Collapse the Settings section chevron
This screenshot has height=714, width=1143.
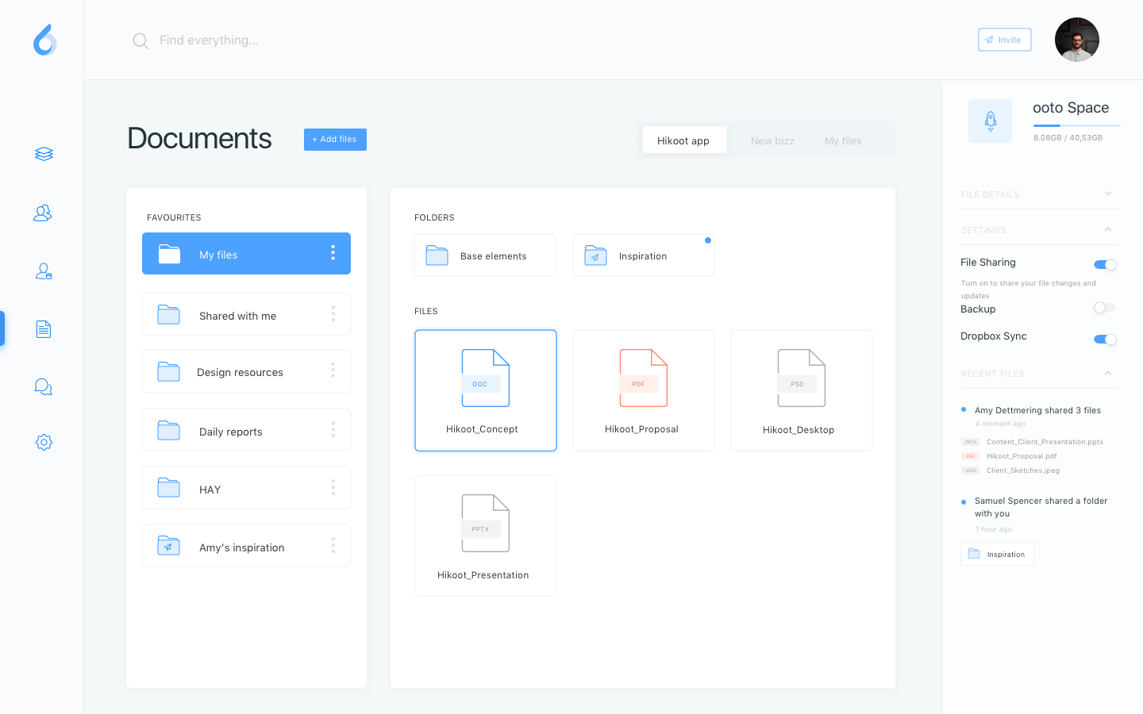(x=1108, y=229)
